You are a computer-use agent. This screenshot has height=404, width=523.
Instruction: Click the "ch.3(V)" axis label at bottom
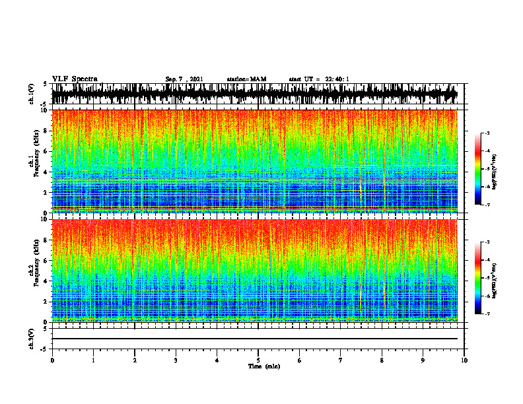tap(32, 339)
